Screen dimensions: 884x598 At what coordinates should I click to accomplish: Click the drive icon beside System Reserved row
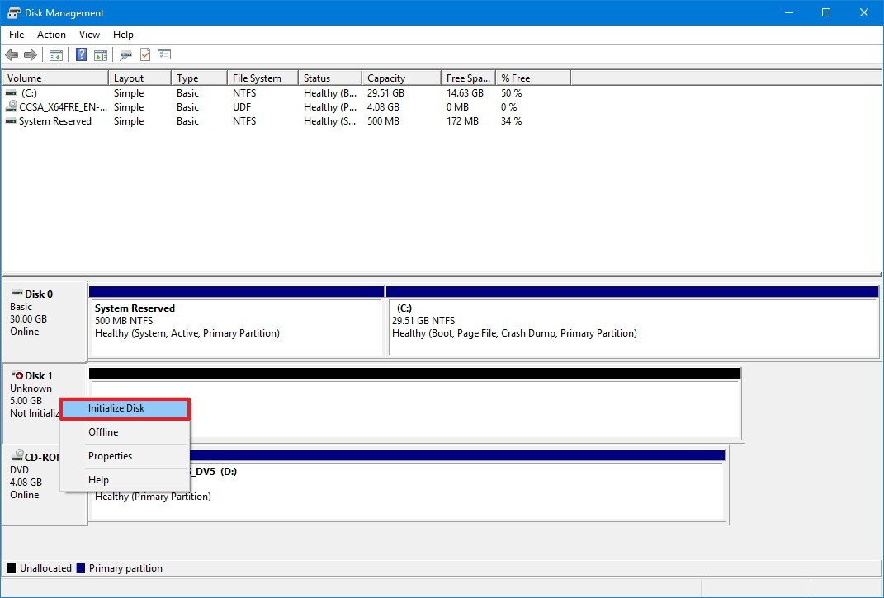coord(11,121)
